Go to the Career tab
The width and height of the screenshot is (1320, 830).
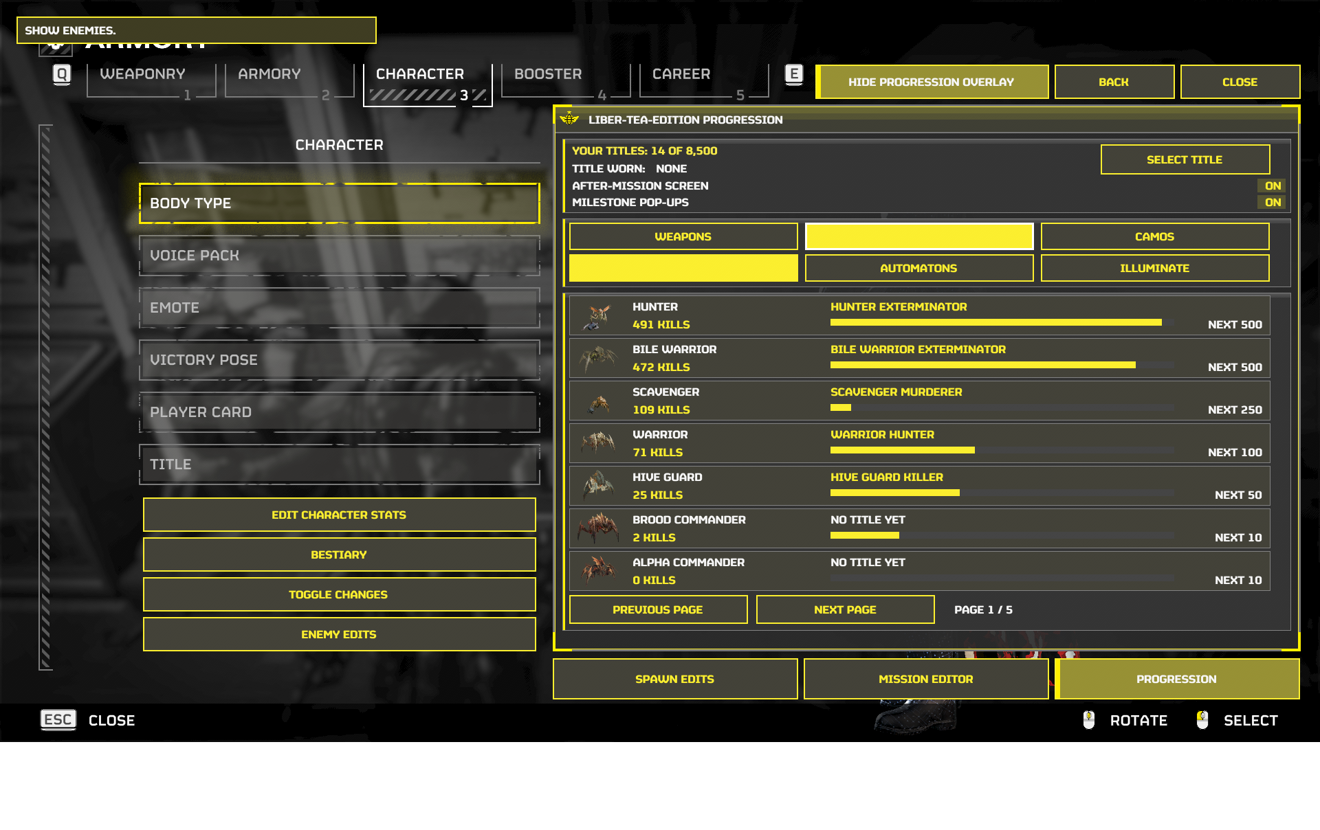(704, 81)
